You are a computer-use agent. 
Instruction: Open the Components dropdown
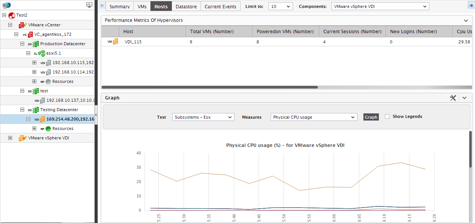click(380, 6)
